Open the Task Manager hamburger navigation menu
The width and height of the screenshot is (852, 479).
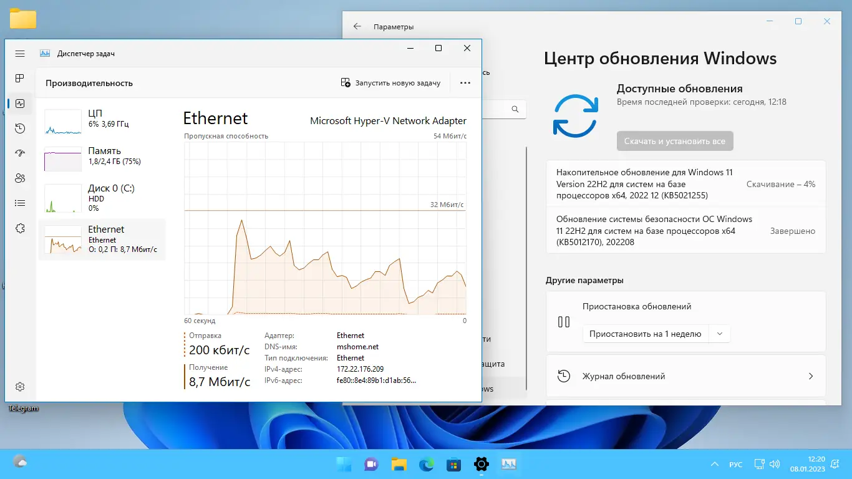coord(20,54)
